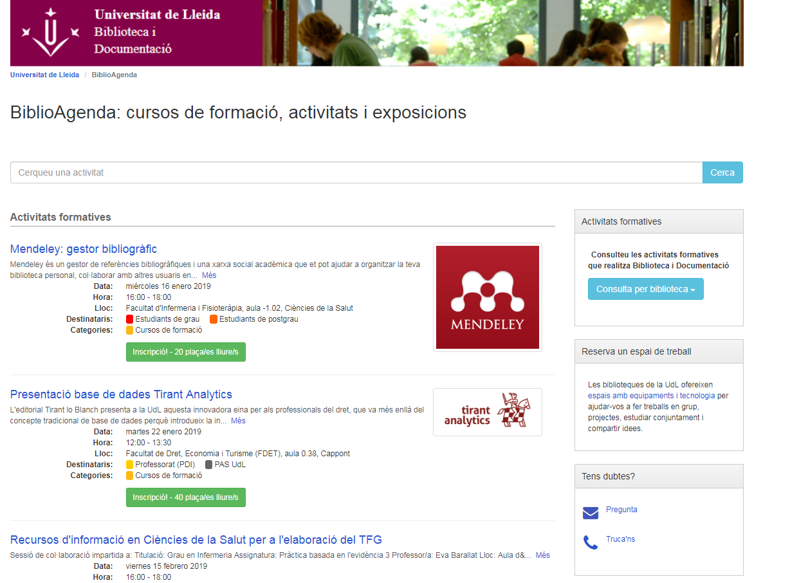This screenshot has width=790, height=583.
Task: Click Més in the Mendeley description
Action: [209, 275]
